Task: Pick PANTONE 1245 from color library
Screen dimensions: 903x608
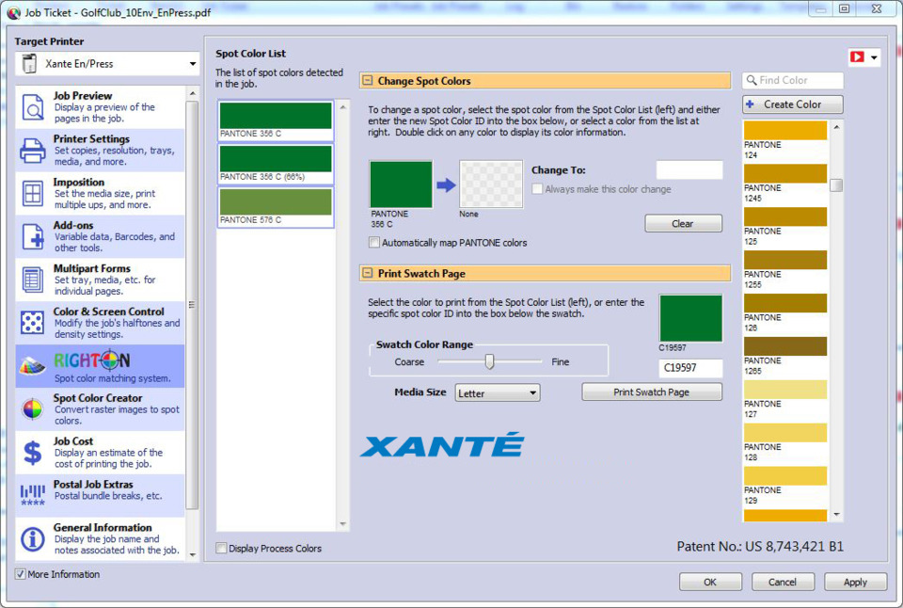Action: click(x=784, y=184)
